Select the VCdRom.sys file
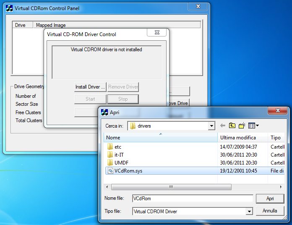The width and height of the screenshot is (292, 225). (x=128, y=171)
